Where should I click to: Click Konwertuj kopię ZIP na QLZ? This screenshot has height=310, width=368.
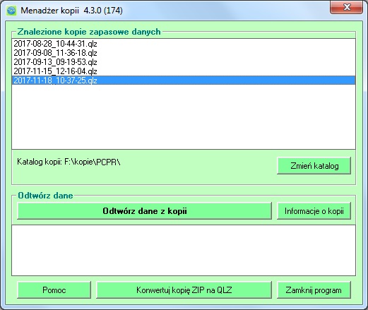tap(184, 290)
